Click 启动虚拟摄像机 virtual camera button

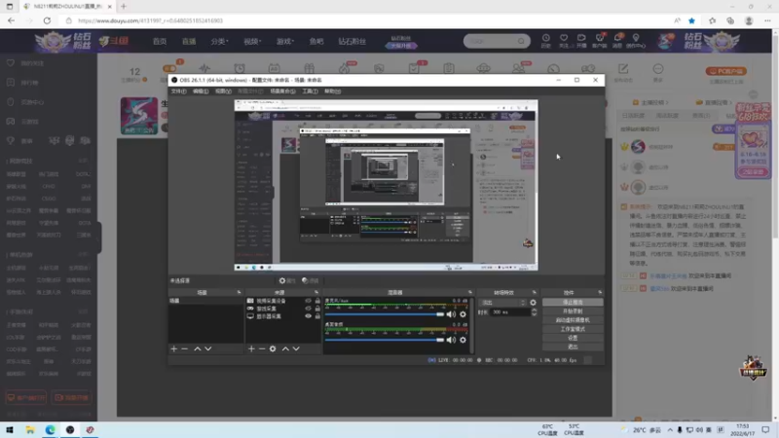click(x=573, y=320)
